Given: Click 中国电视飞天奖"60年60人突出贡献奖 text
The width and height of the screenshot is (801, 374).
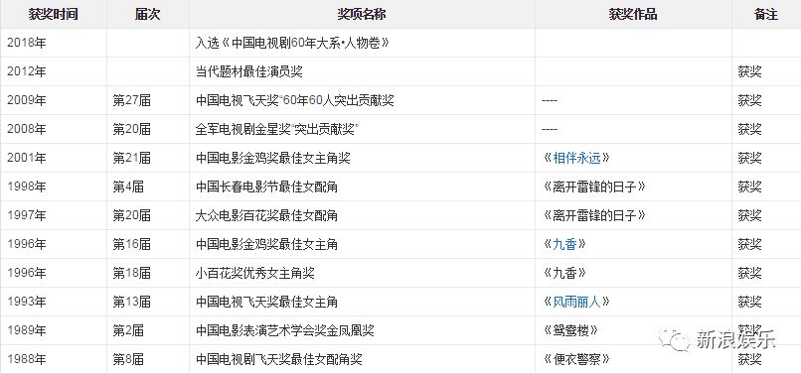Looking at the screenshot, I should [x=295, y=100].
